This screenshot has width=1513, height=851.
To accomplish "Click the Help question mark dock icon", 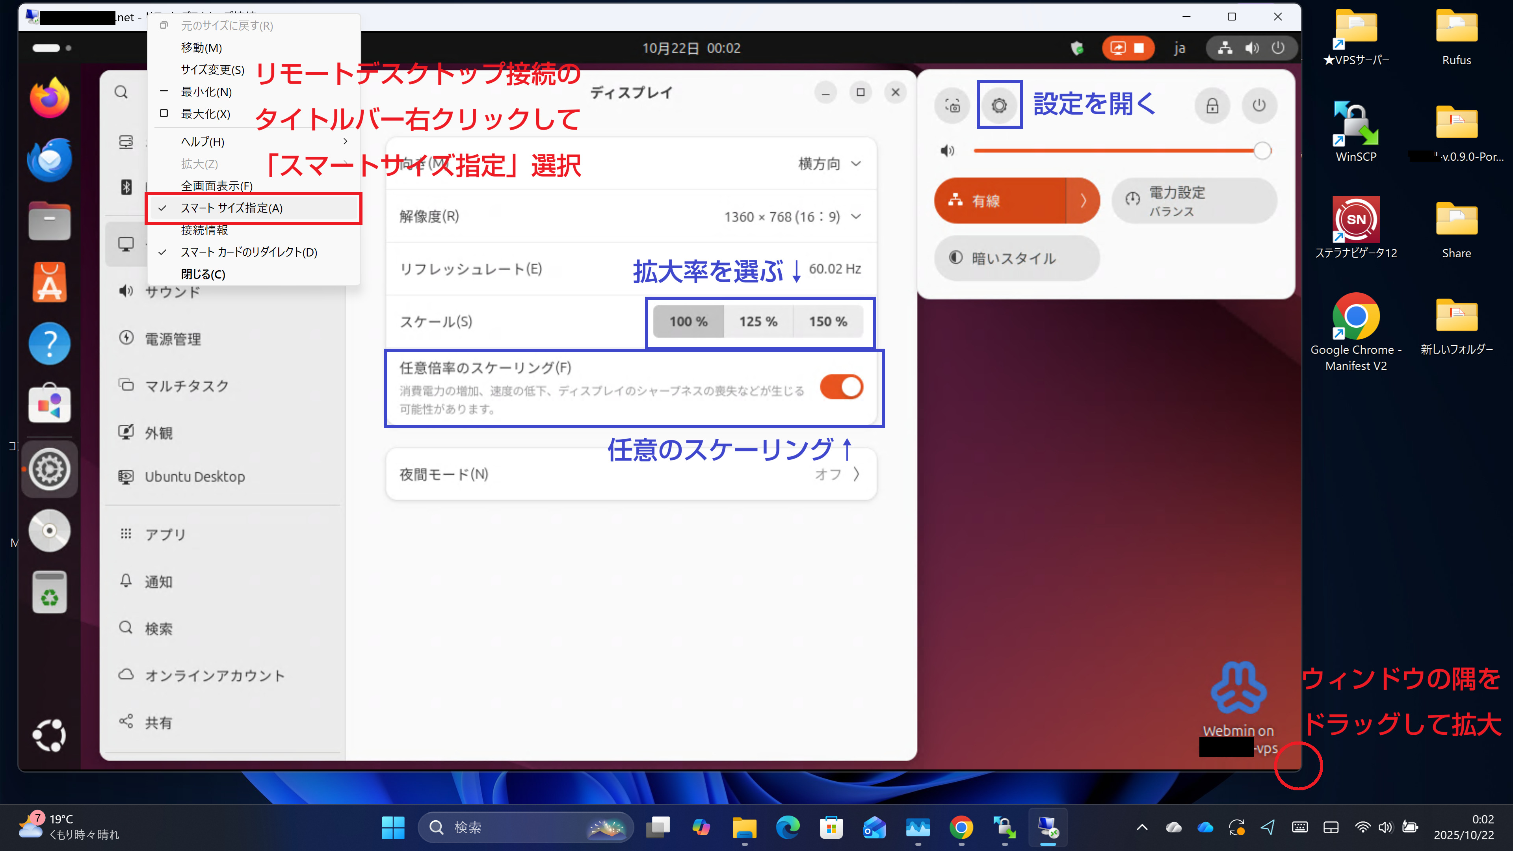I will [49, 344].
